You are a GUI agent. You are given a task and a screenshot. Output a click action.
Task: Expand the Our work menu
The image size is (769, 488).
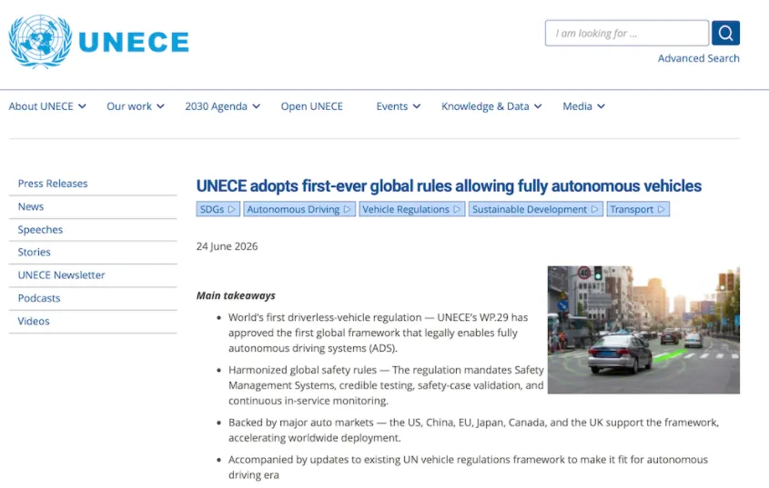136,106
